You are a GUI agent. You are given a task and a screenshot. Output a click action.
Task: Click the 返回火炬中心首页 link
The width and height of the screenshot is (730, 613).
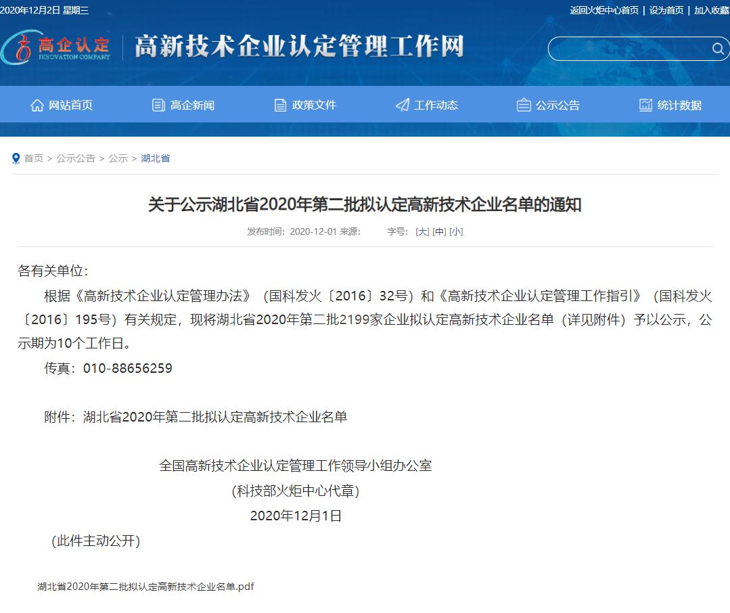click(x=605, y=10)
